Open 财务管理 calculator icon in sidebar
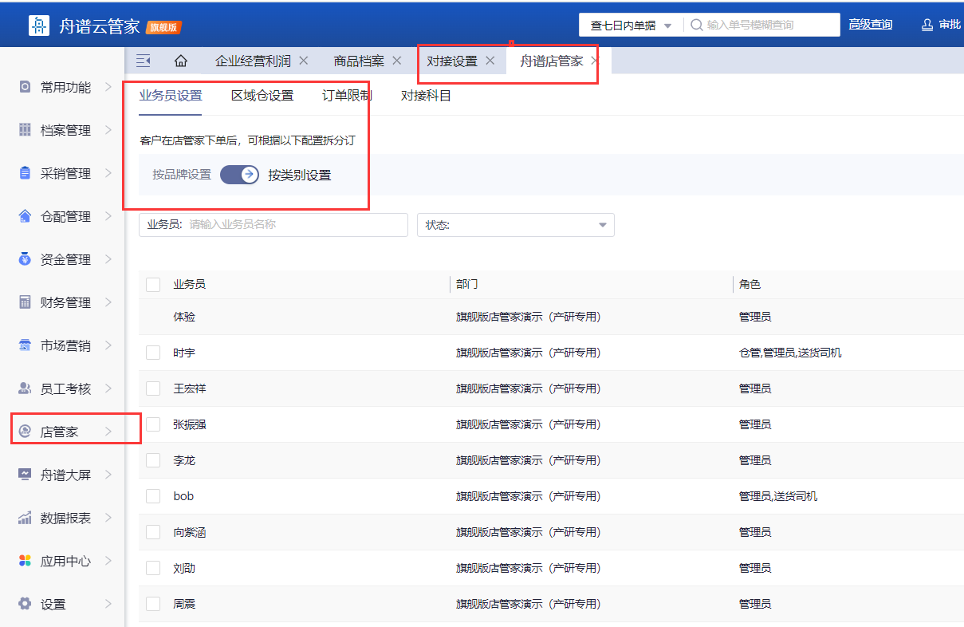This screenshot has width=964, height=627. 25,302
